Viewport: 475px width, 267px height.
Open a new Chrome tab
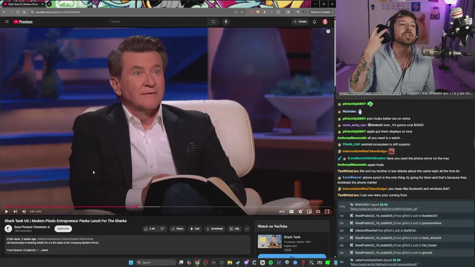tap(49, 4)
